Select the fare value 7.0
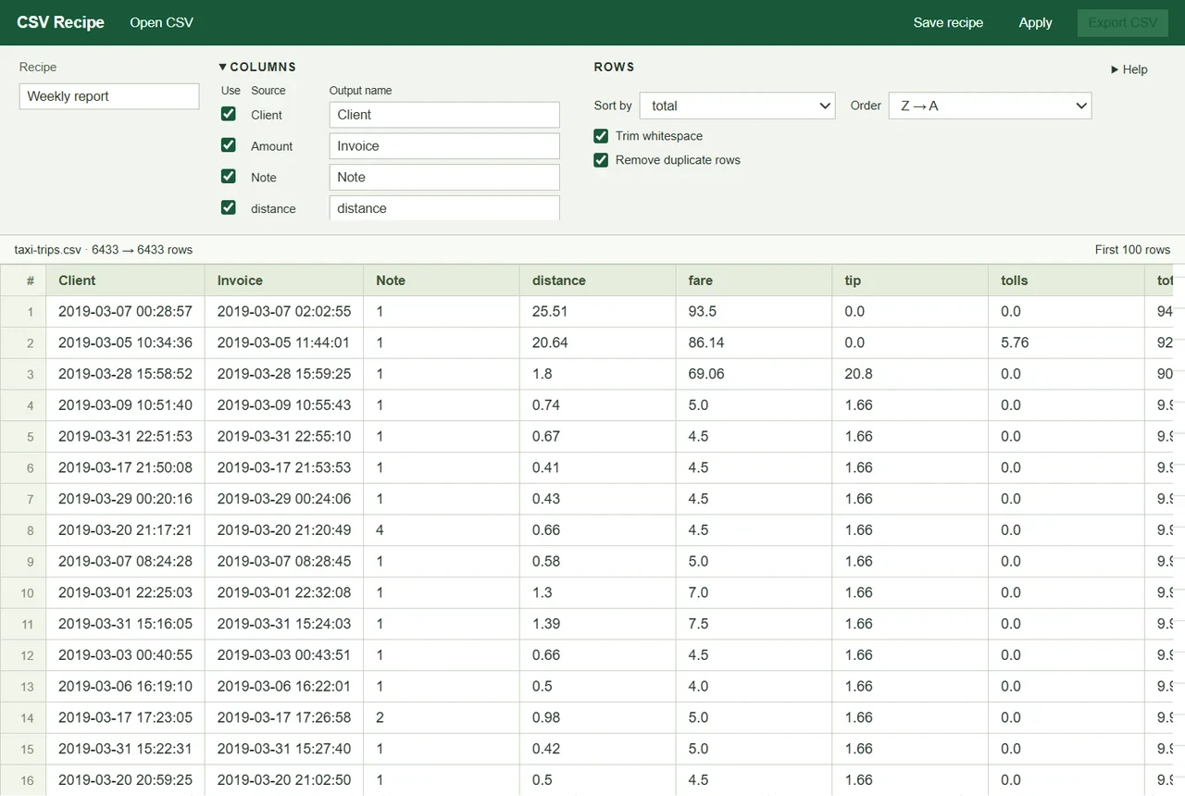Viewport: 1185px width, 796px height. click(755, 592)
